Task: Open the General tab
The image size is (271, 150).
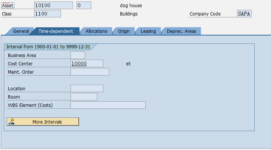Action: [x=21, y=31]
